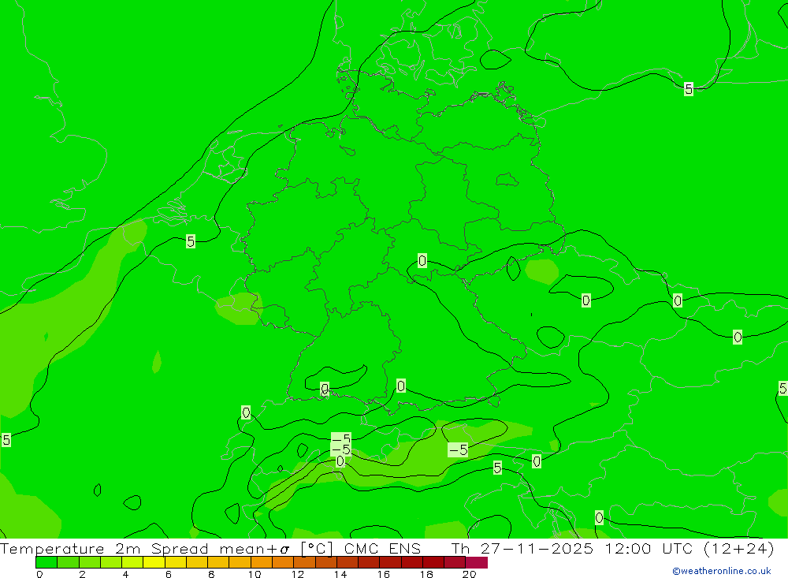Click the '16' legend scale number
Image resolution: width=788 pixels, height=578 pixels.
[384, 574]
